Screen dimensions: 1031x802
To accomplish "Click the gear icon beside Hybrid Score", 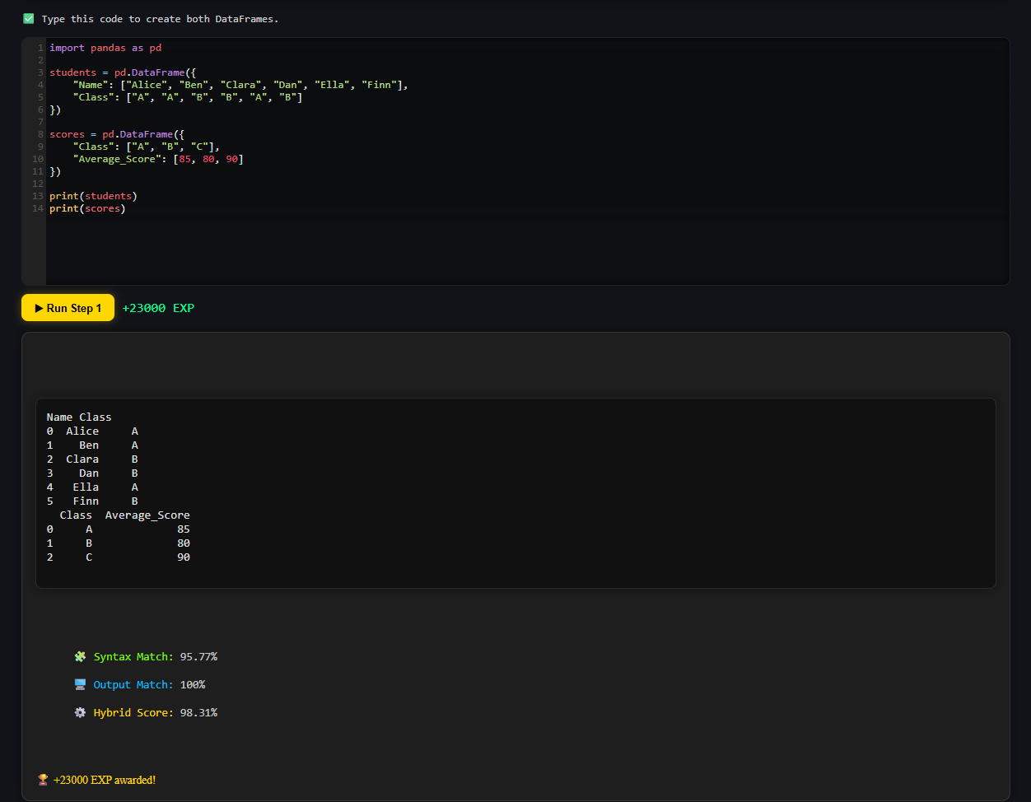I will [80, 713].
